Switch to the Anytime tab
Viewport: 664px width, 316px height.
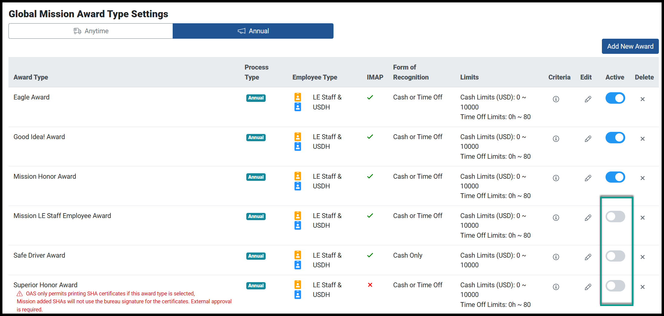point(91,31)
